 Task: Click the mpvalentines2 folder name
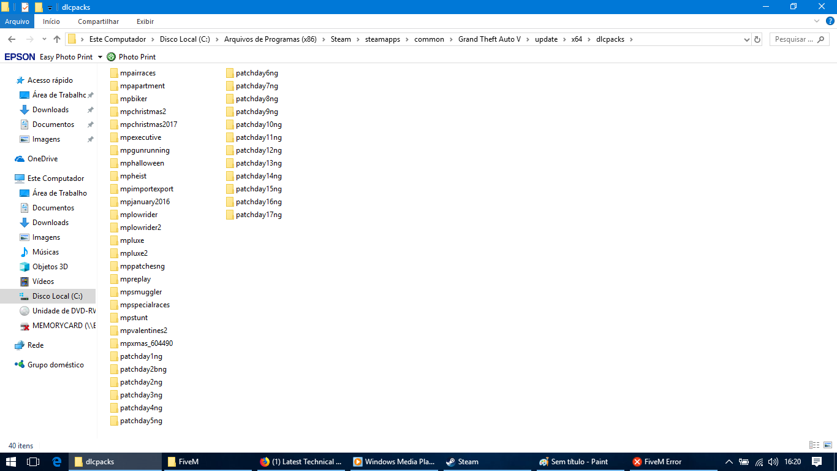pos(143,331)
